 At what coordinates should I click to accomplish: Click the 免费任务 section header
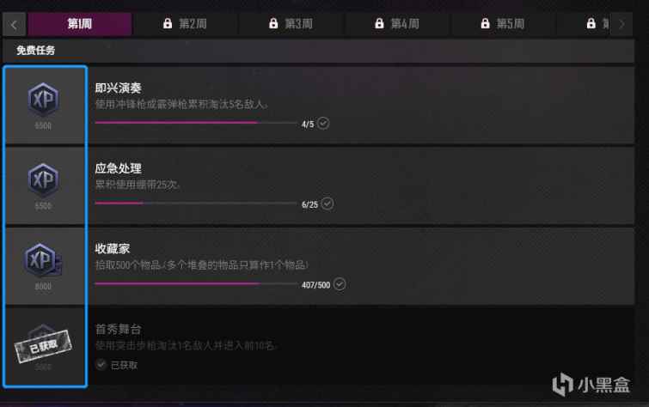(x=319, y=51)
